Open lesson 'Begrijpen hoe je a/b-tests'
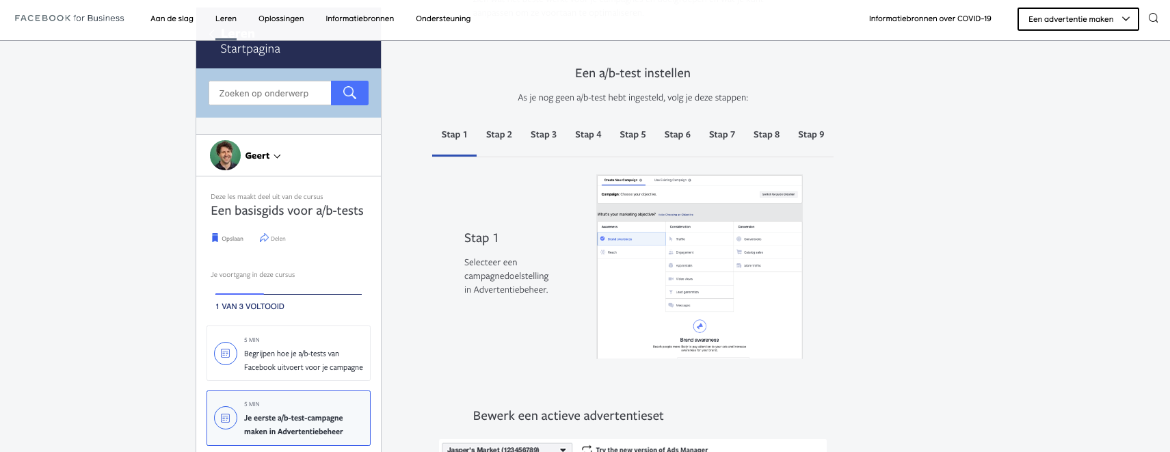Viewport: 1170px width, 452px height. click(289, 354)
